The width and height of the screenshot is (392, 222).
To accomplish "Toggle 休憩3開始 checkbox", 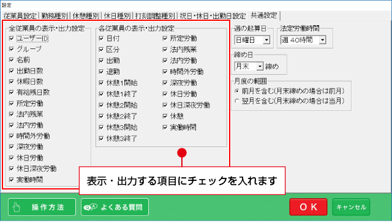I will coord(101,127).
